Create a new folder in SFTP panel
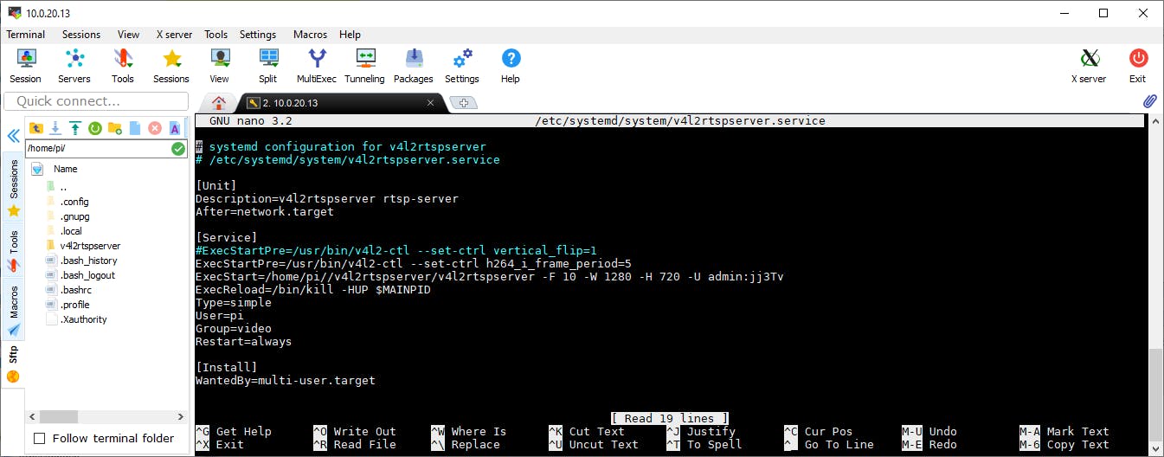The width and height of the screenshot is (1164, 457). [115, 128]
